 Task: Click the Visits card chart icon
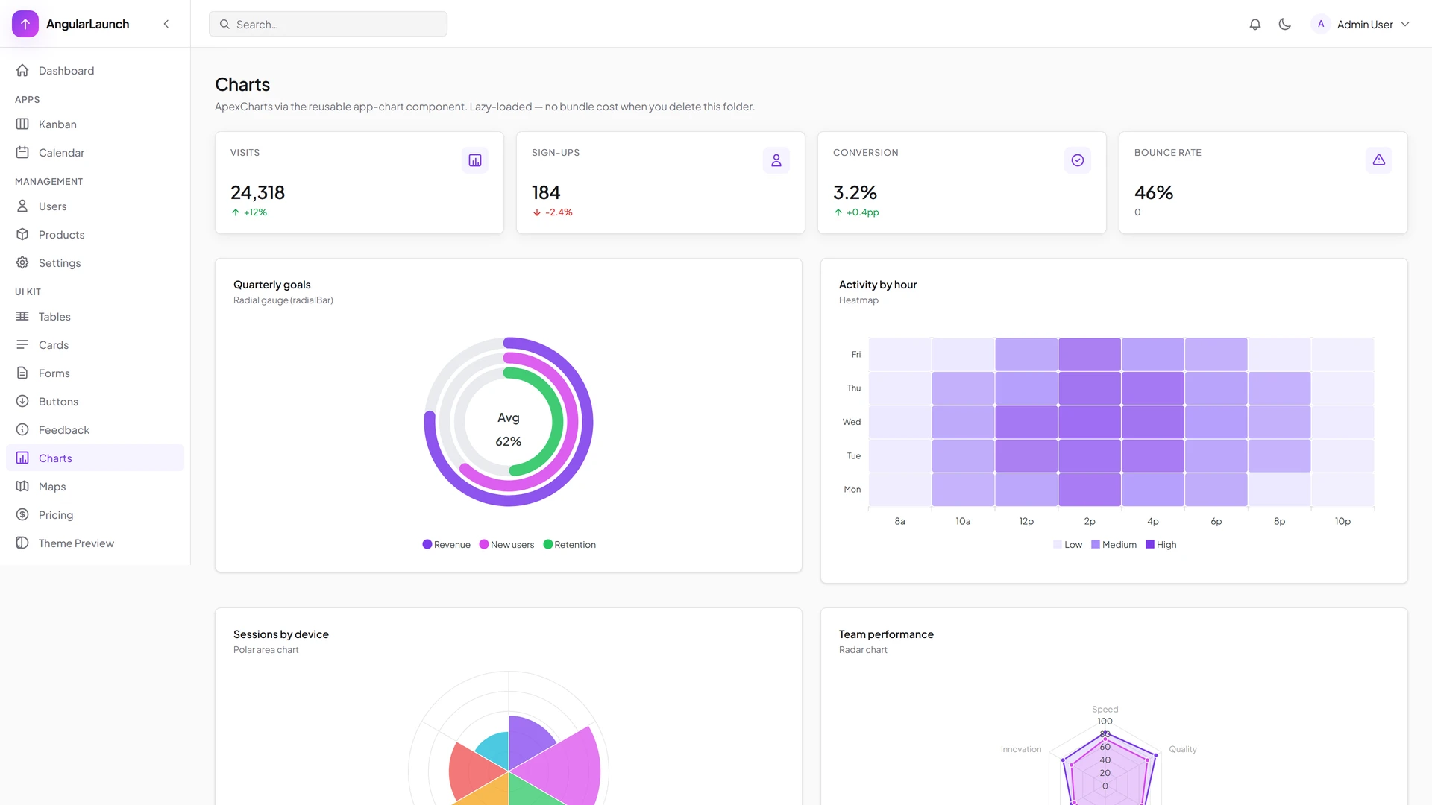click(475, 160)
